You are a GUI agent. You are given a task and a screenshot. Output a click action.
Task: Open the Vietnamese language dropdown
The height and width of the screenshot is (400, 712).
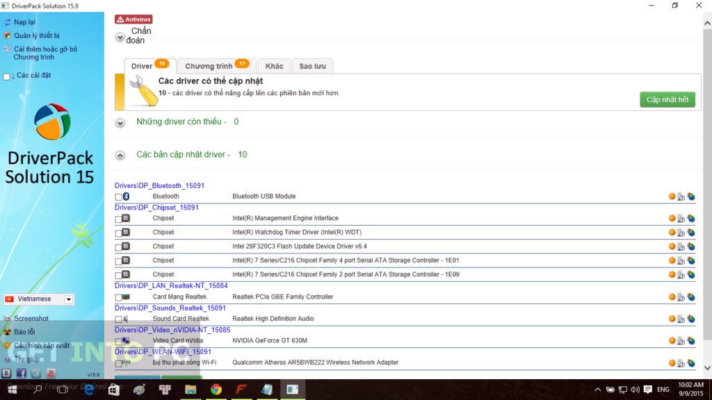(x=68, y=299)
